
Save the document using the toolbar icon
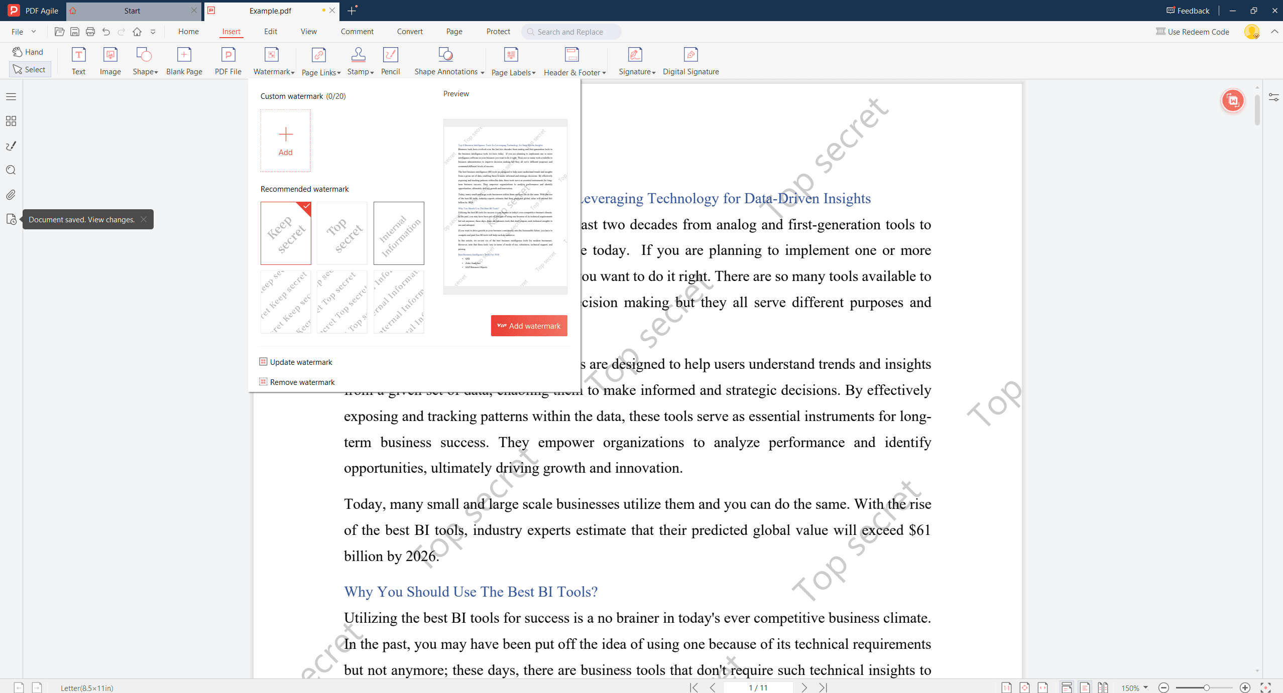pyautogui.click(x=75, y=32)
